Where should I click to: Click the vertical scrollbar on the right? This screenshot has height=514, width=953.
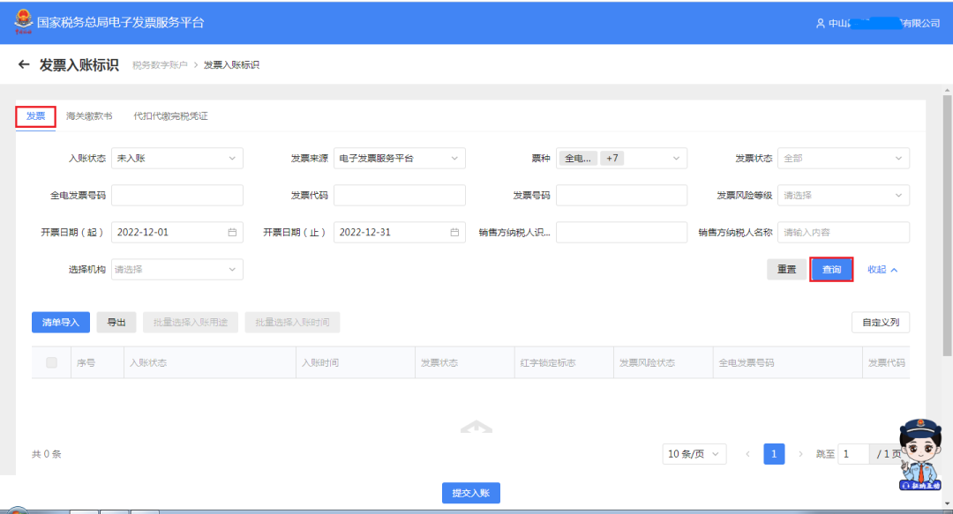(947, 220)
